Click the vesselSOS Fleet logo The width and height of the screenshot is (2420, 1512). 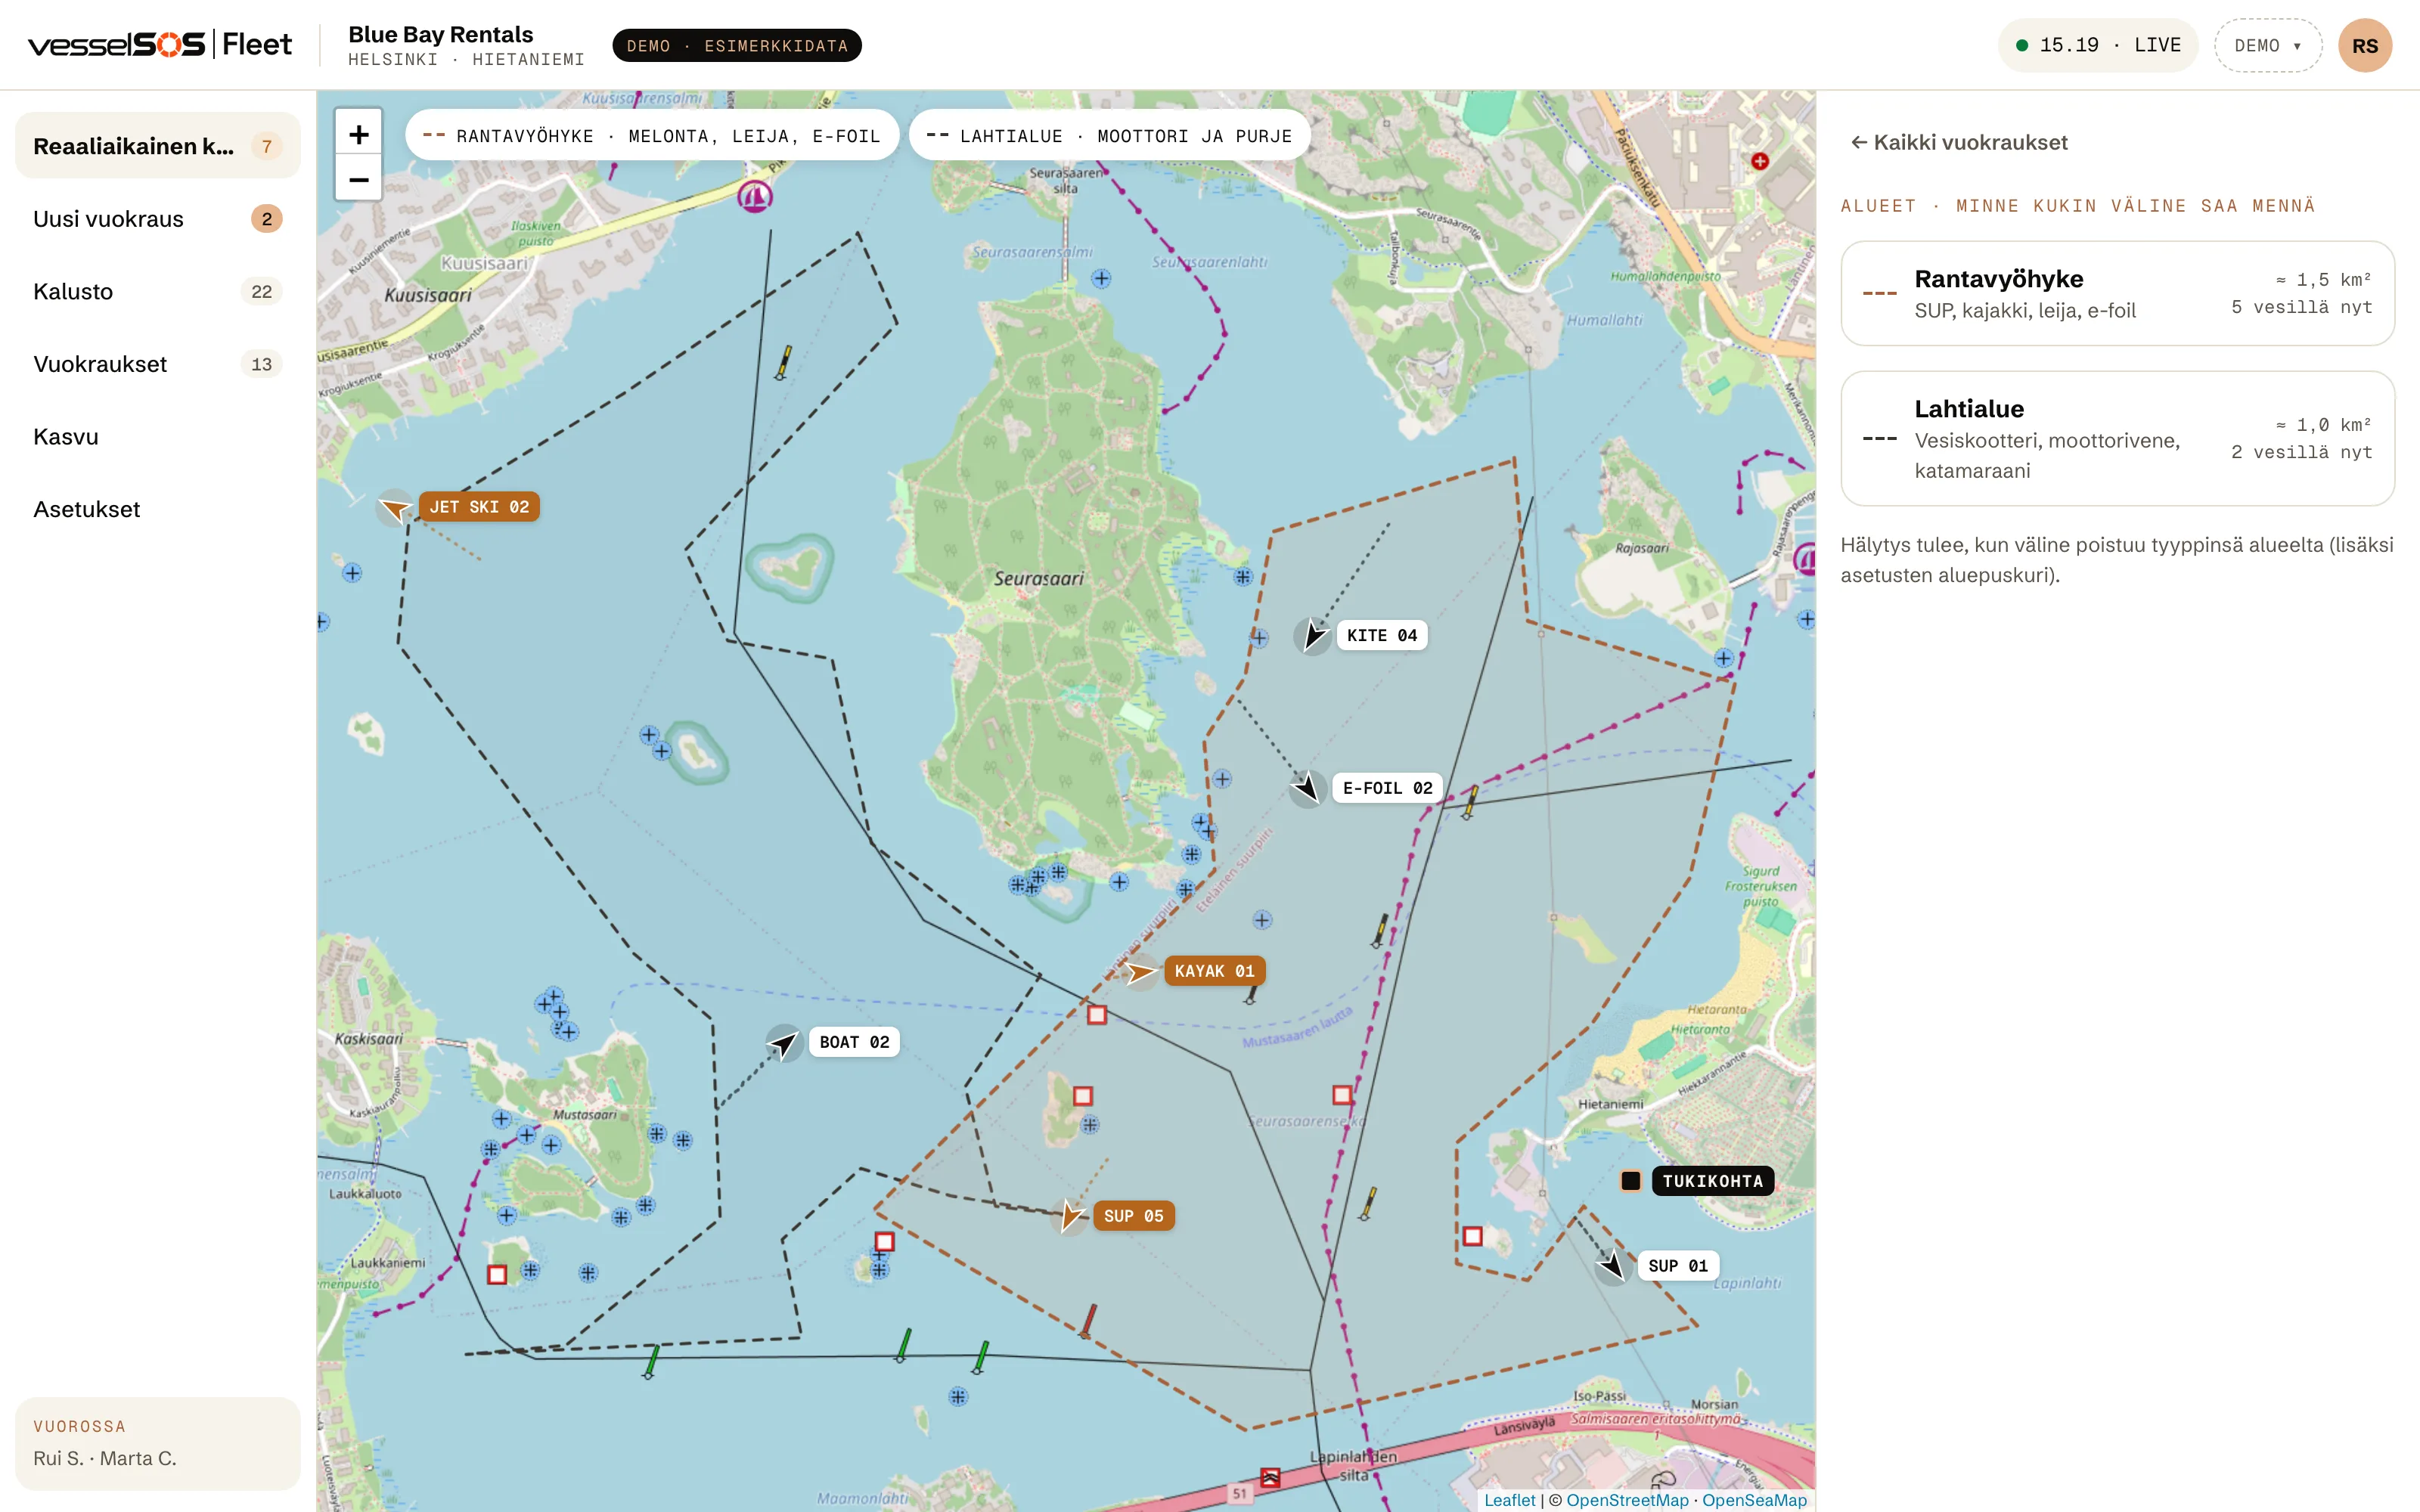click(x=160, y=45)
